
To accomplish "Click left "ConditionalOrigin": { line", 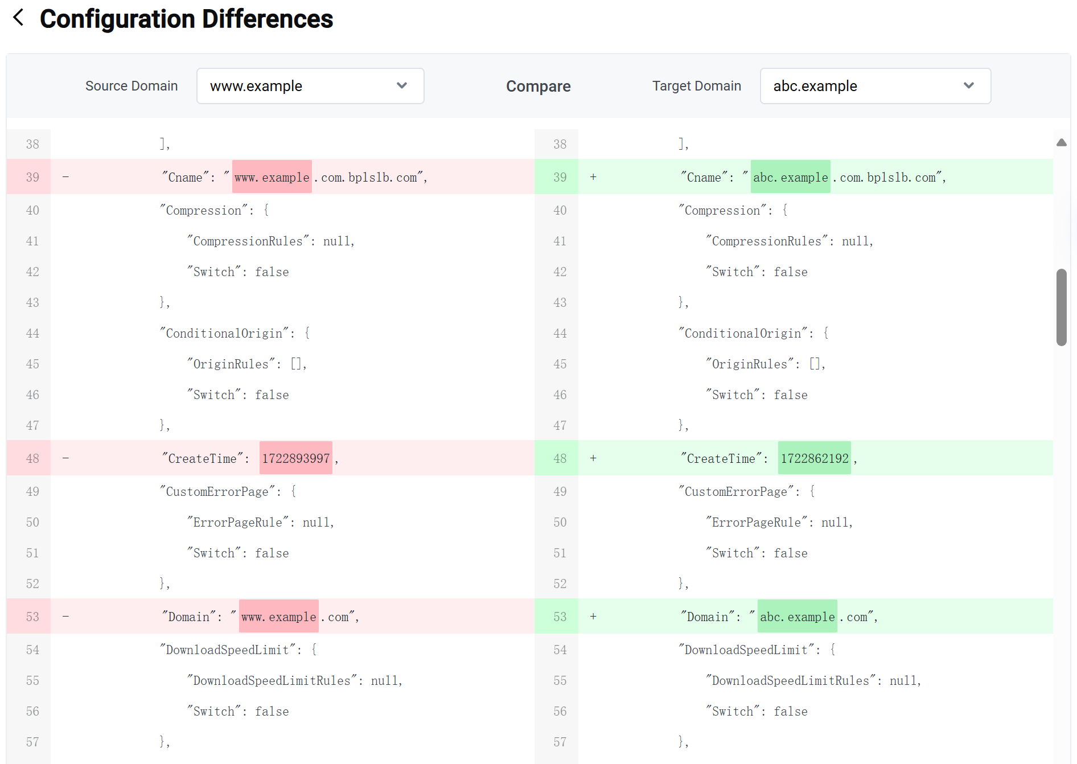I will [x=235, y=333].
